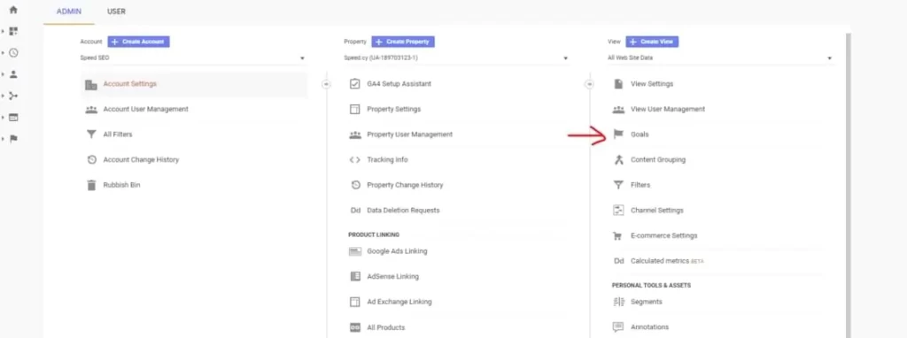Image resolution: width=907 pixels, height=338 pixels.
Task: Open the All Web Site Data view dropdown
Action: tap(720, 58)
